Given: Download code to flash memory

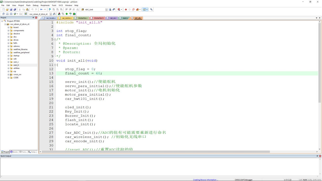Looking at the screenshot, I should [x=26, y=14].
